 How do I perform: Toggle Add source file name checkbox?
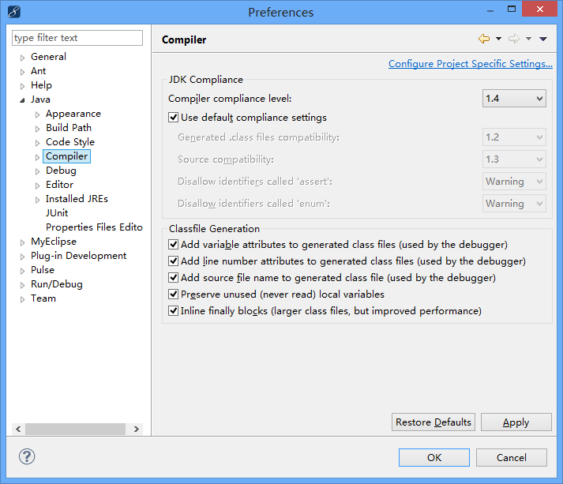174,278
